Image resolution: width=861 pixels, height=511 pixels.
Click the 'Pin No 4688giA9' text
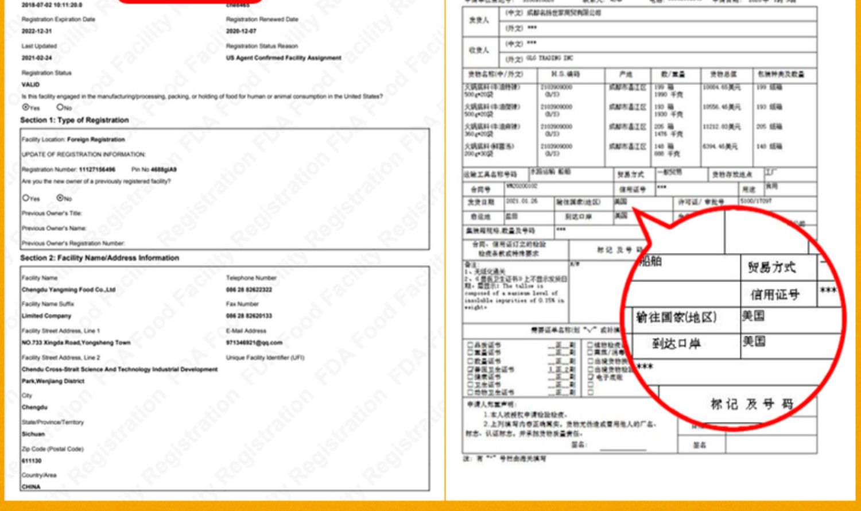point(154,169)
